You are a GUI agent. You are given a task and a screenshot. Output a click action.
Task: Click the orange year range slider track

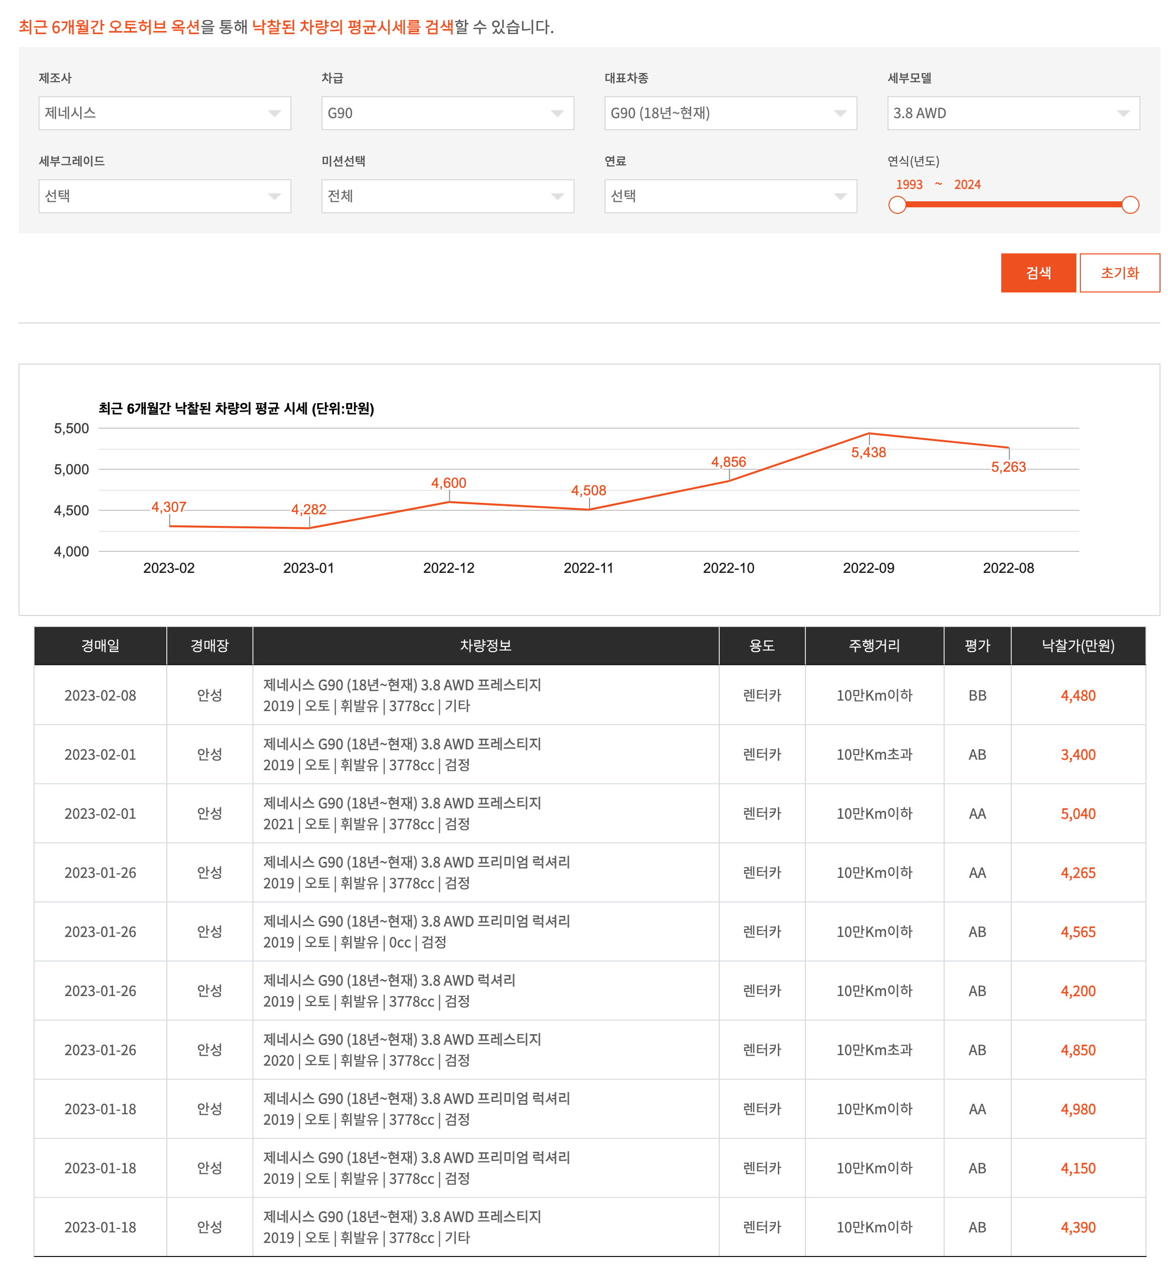pos(1014,205)
